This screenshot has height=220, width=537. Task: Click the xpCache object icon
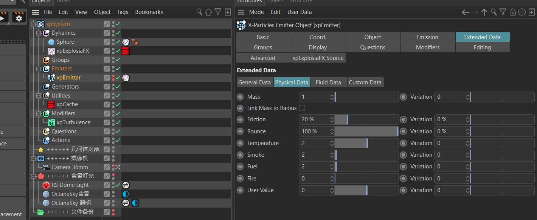[51, 104]
